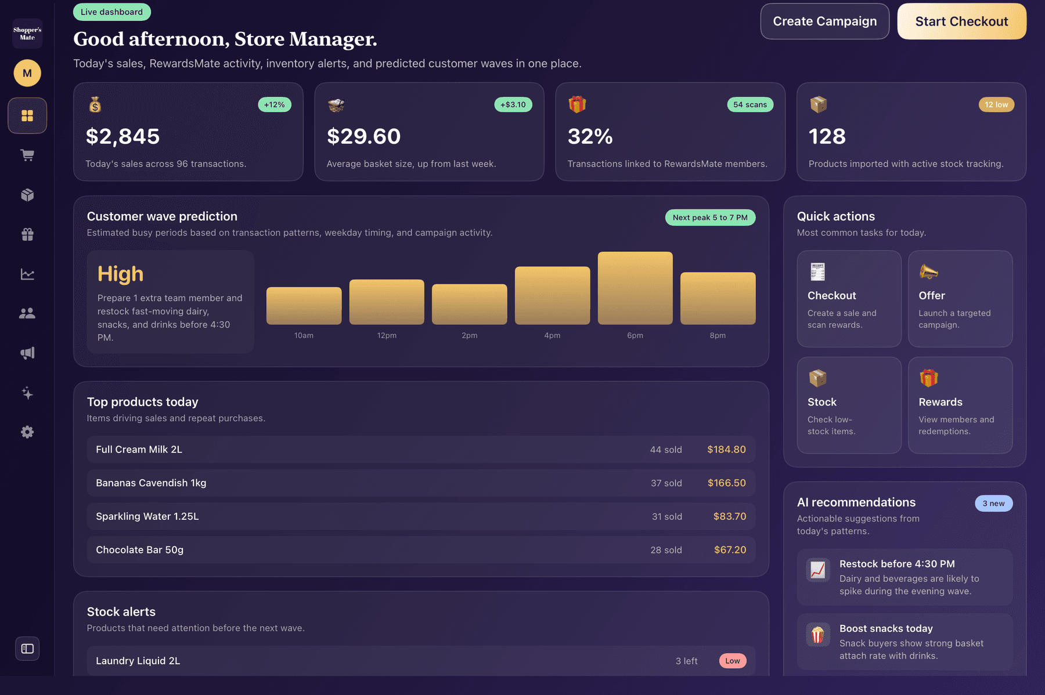Click the 10am bar in wave chart
1045x695 pixels.
tap(304, 306)
